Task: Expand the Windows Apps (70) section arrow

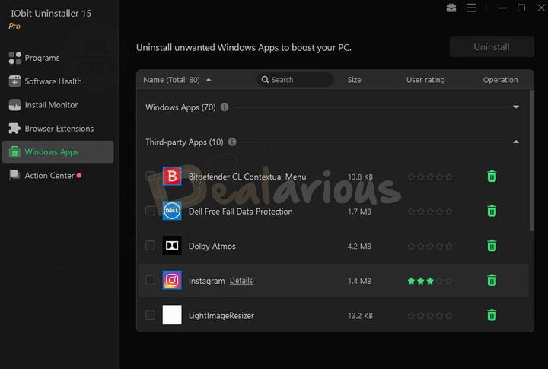Action: coord(516,107)
